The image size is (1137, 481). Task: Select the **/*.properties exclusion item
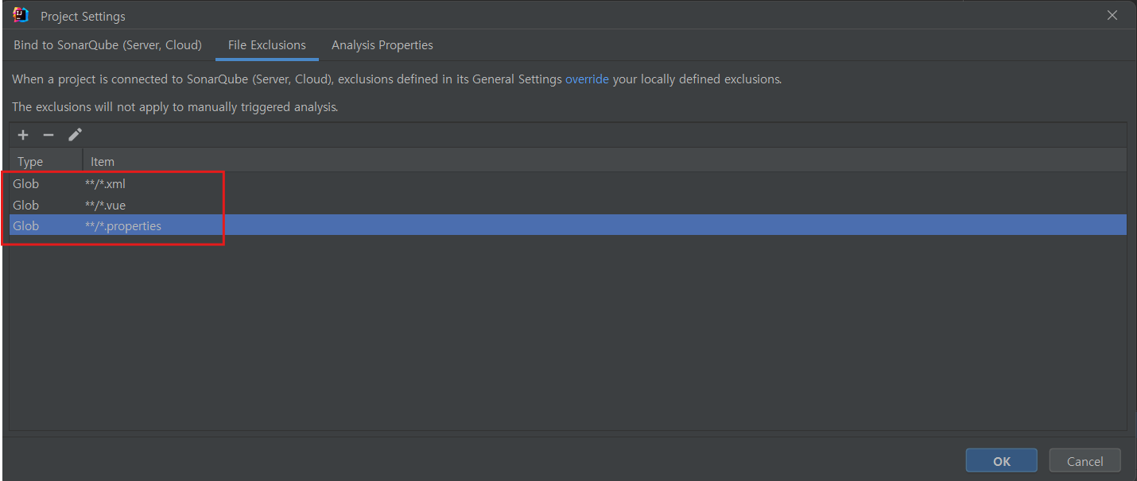click(x=122, y=226)
